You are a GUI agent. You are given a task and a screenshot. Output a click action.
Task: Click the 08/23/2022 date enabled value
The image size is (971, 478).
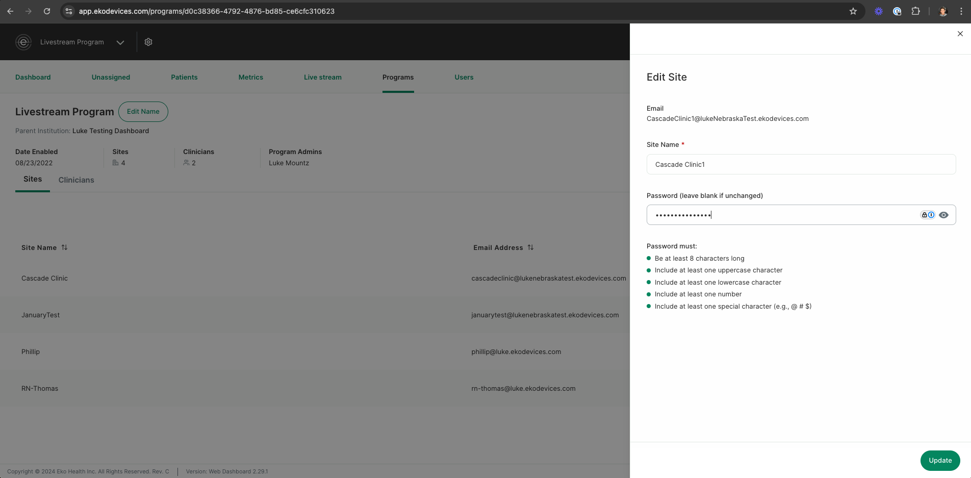click(x=34, y=163)
